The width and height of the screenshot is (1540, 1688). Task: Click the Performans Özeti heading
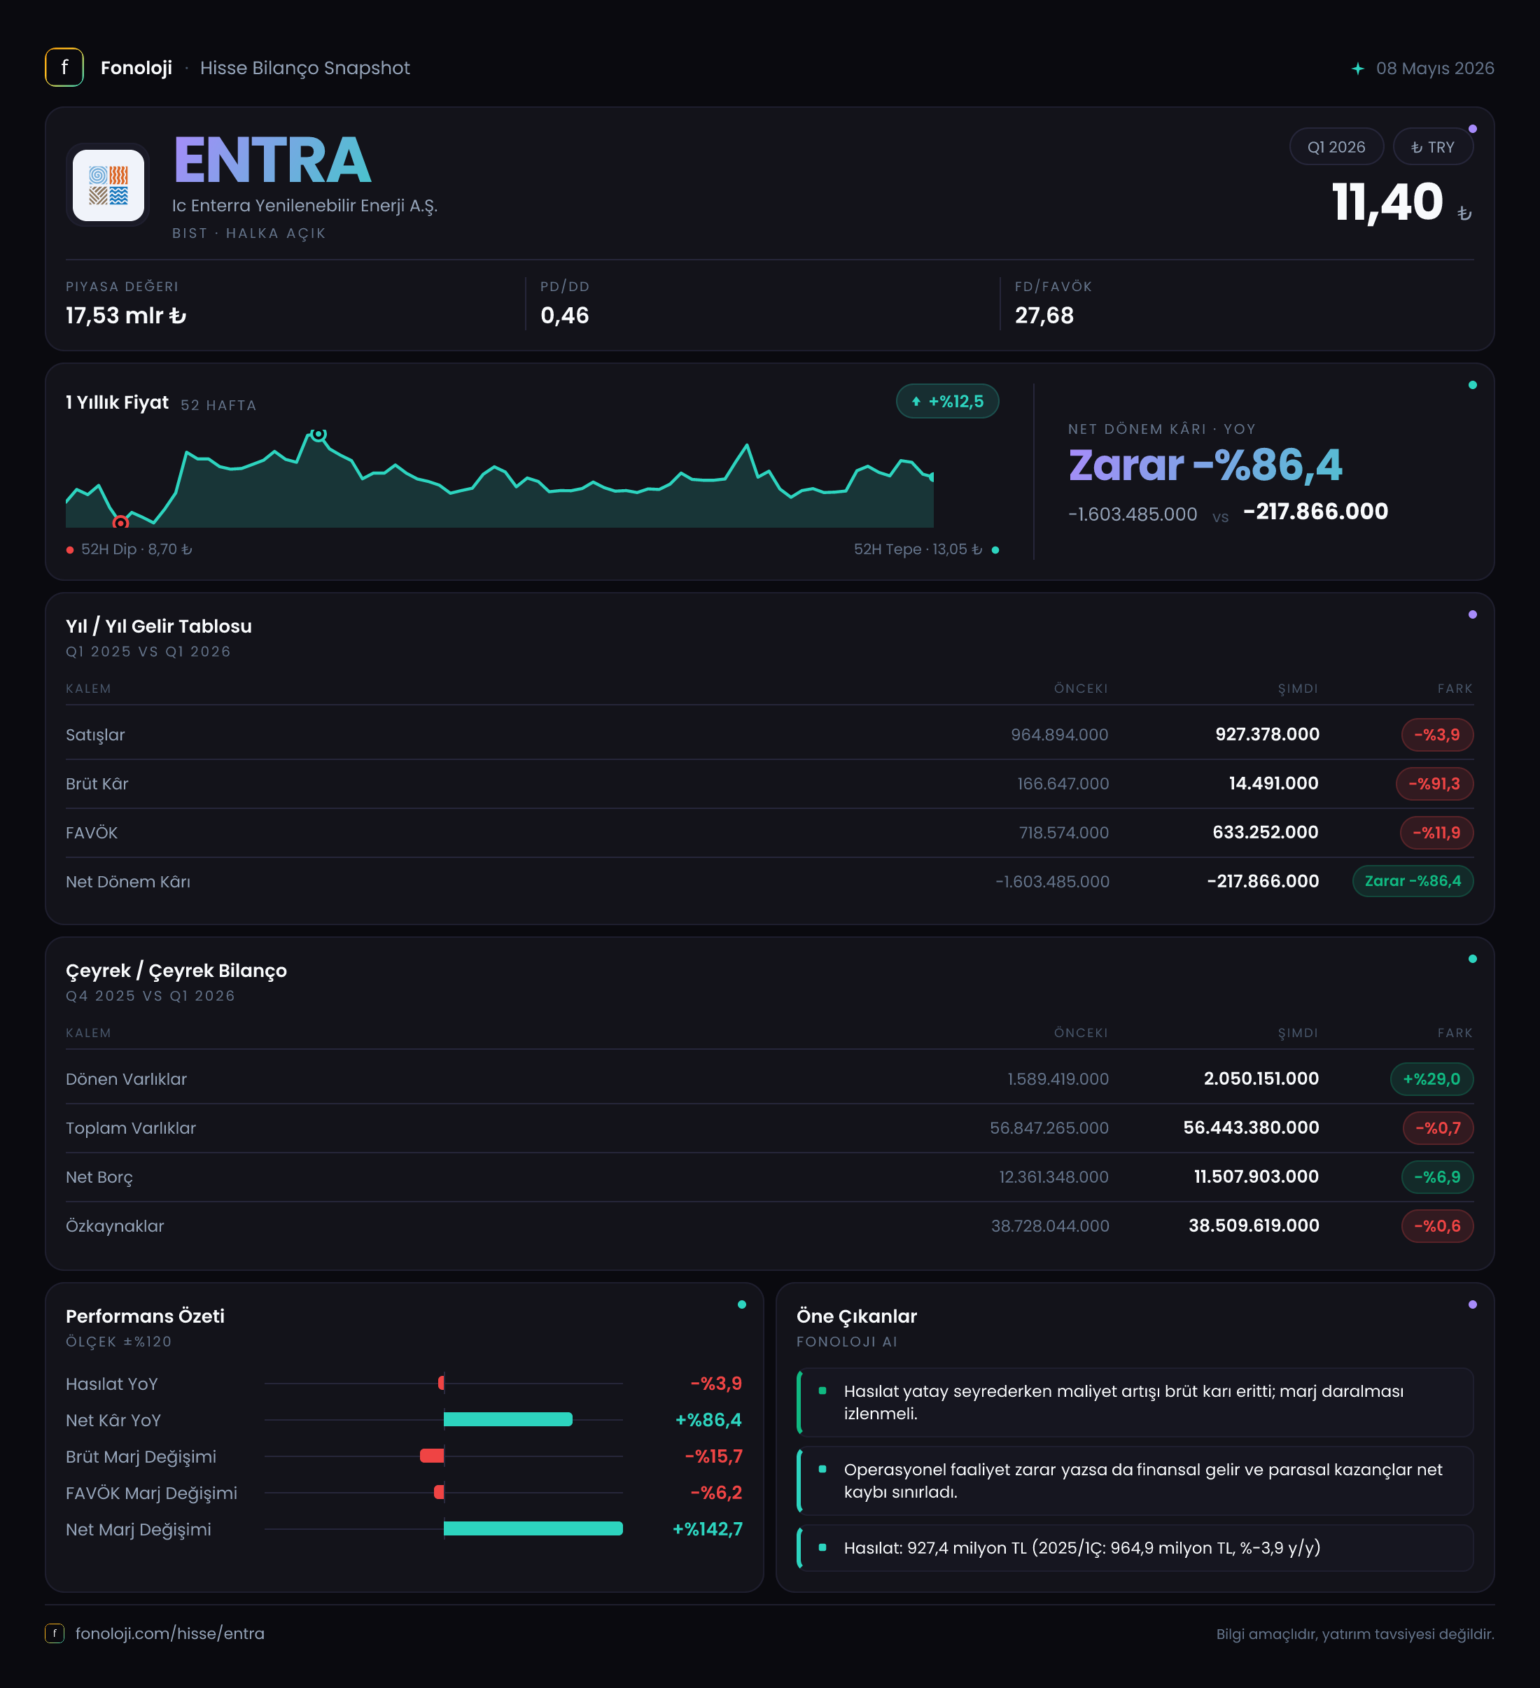[146, 1316]
